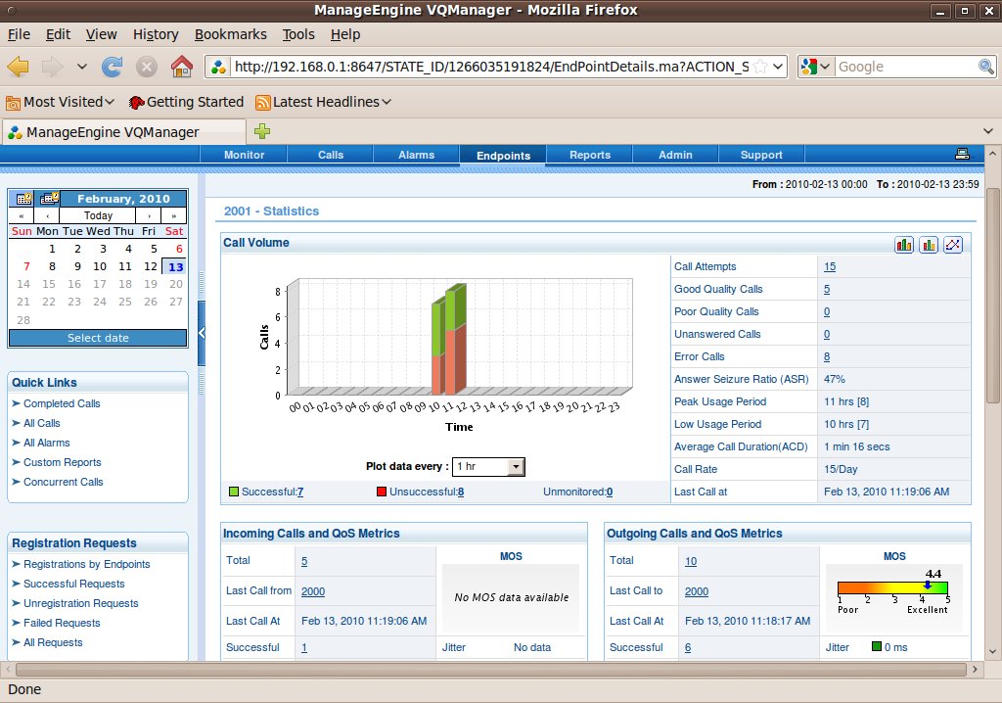Select the stacked bar chart icon
The height and width of the screenshot is (703, 1002).
click(904, 245)
